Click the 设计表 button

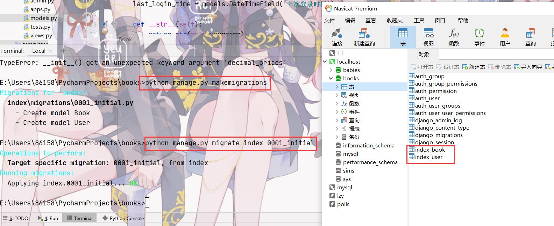[x=448, y=67]
